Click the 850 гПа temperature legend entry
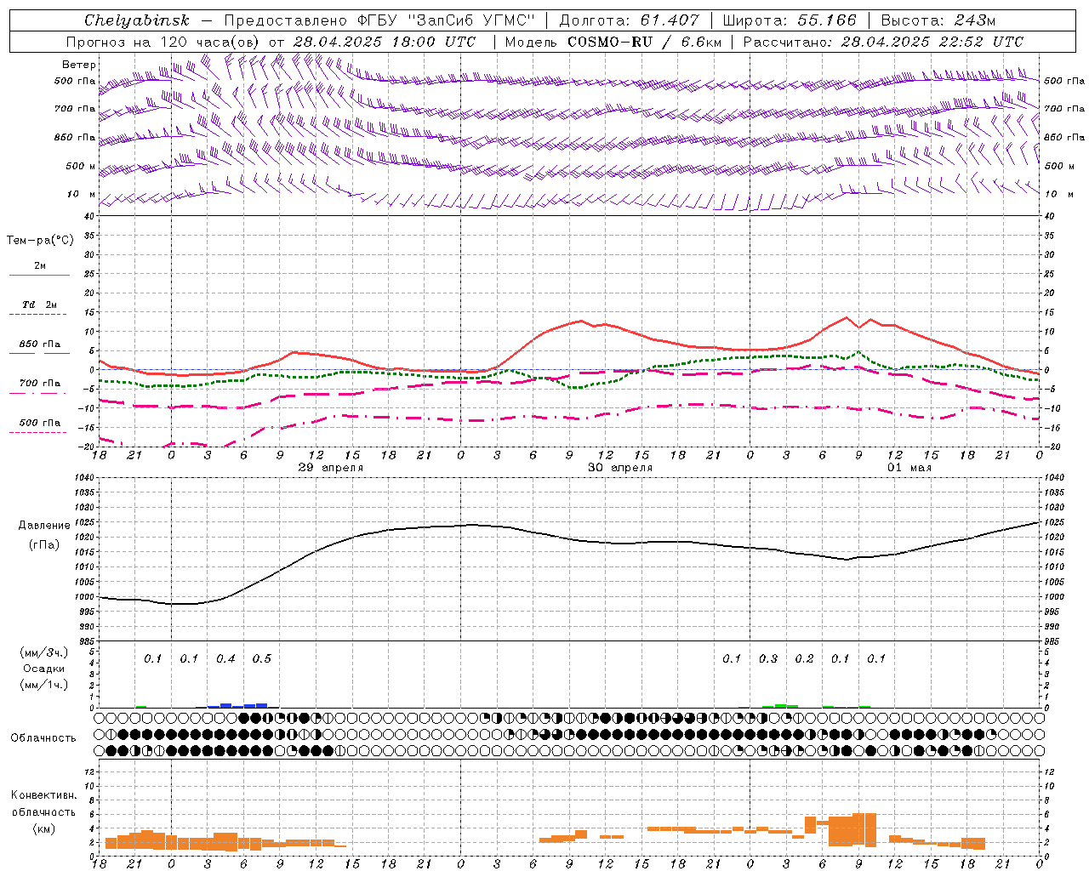 point(39,344)
